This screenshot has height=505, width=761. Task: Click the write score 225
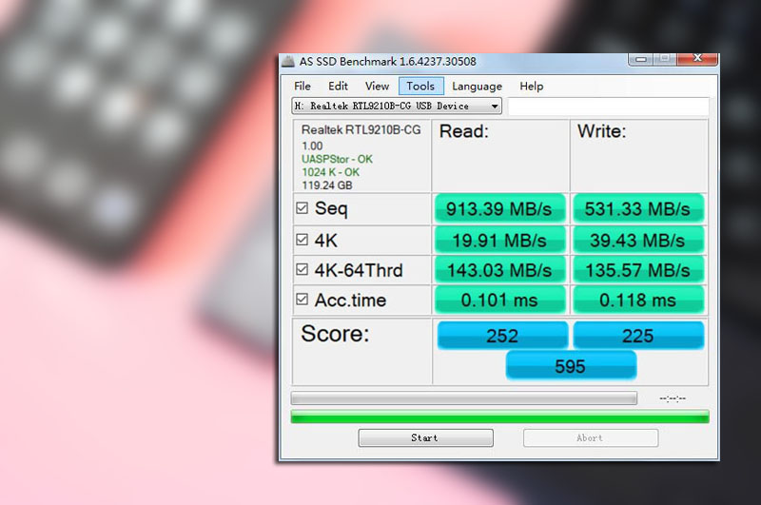(638, 336)
